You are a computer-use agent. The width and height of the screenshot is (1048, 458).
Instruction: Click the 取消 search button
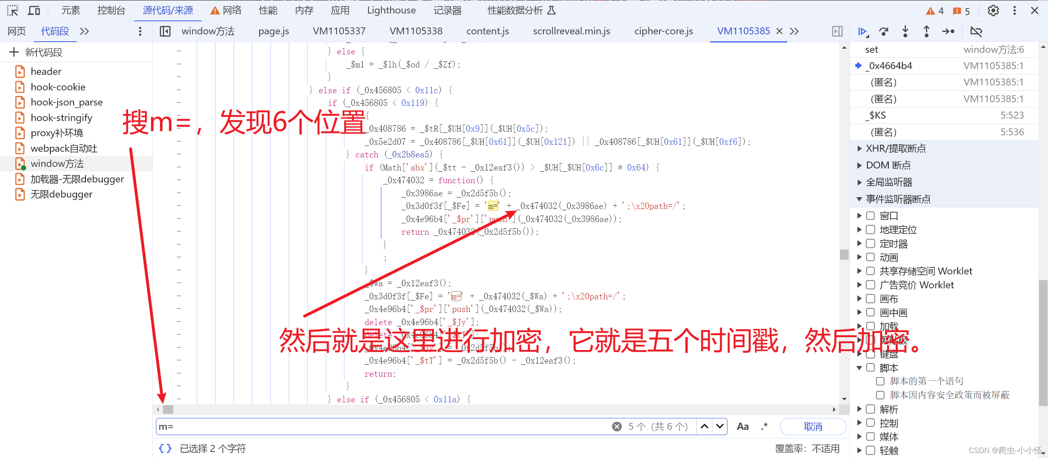813,427
